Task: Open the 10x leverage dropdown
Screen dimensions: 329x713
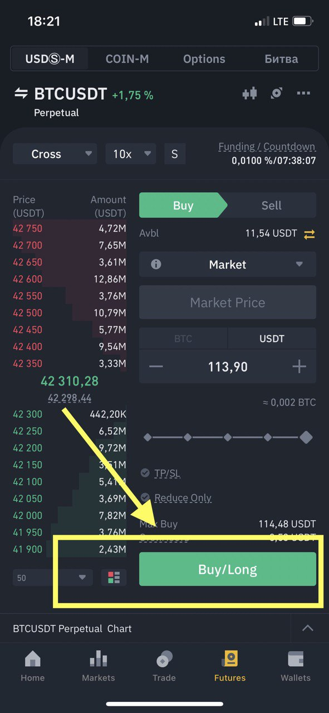Action: tap(131, 154)
